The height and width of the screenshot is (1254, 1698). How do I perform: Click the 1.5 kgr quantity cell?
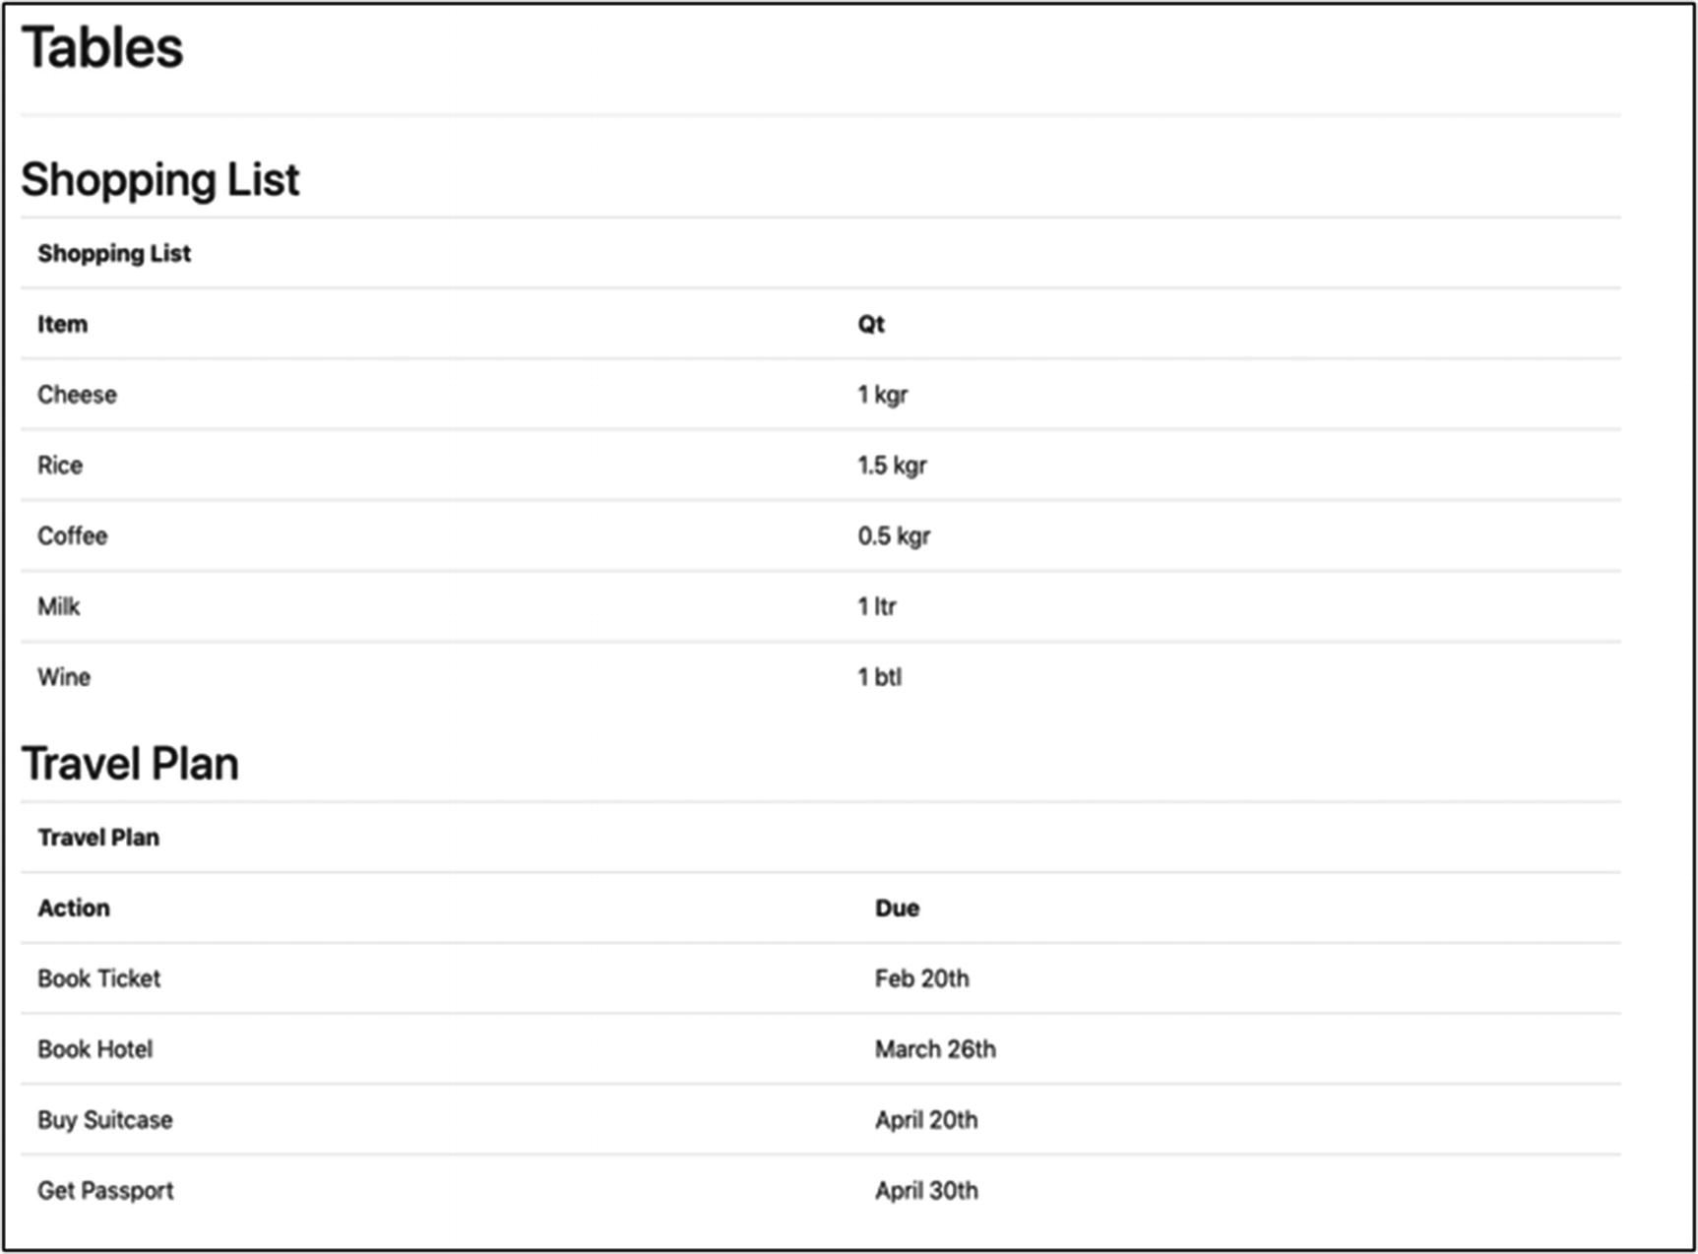pyautogui.click(x=892, y=466)
